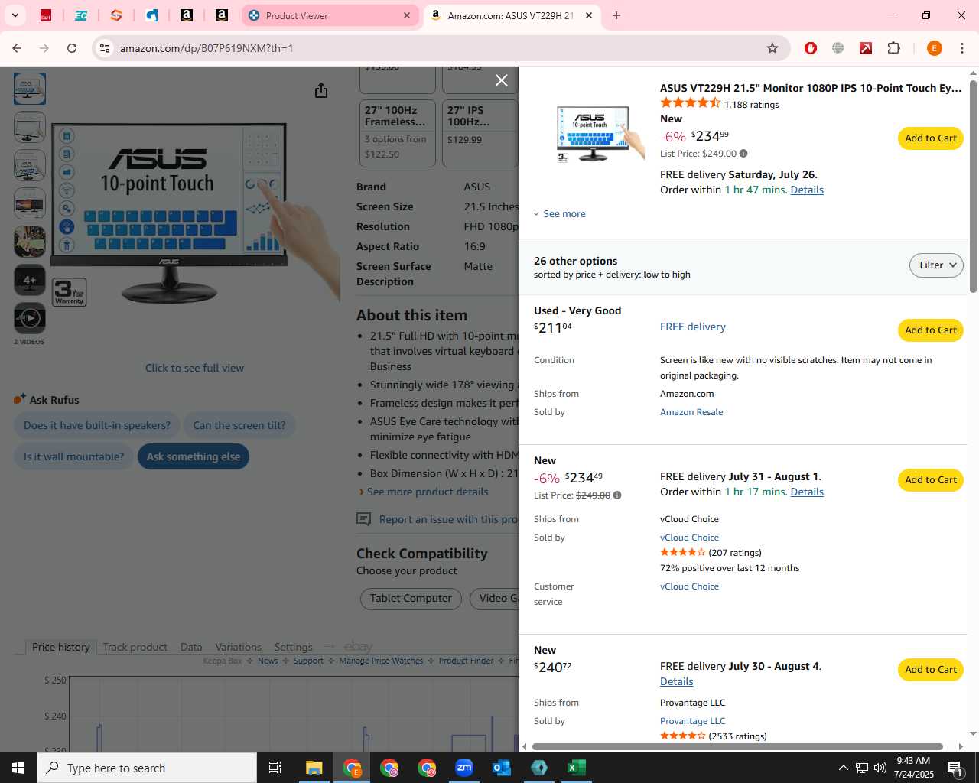The image size is (979, 783).
Task: Click the volume icon in system tray
Action: pyautogui.click(x=880, y=768)
